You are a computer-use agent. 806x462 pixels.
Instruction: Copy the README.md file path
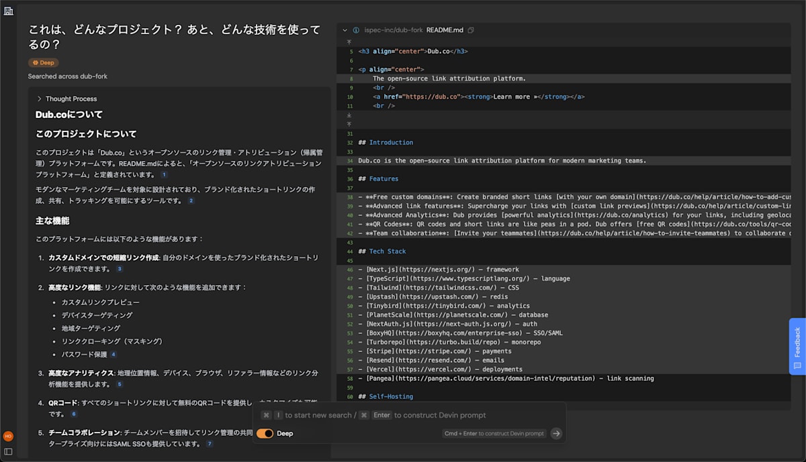471,30
